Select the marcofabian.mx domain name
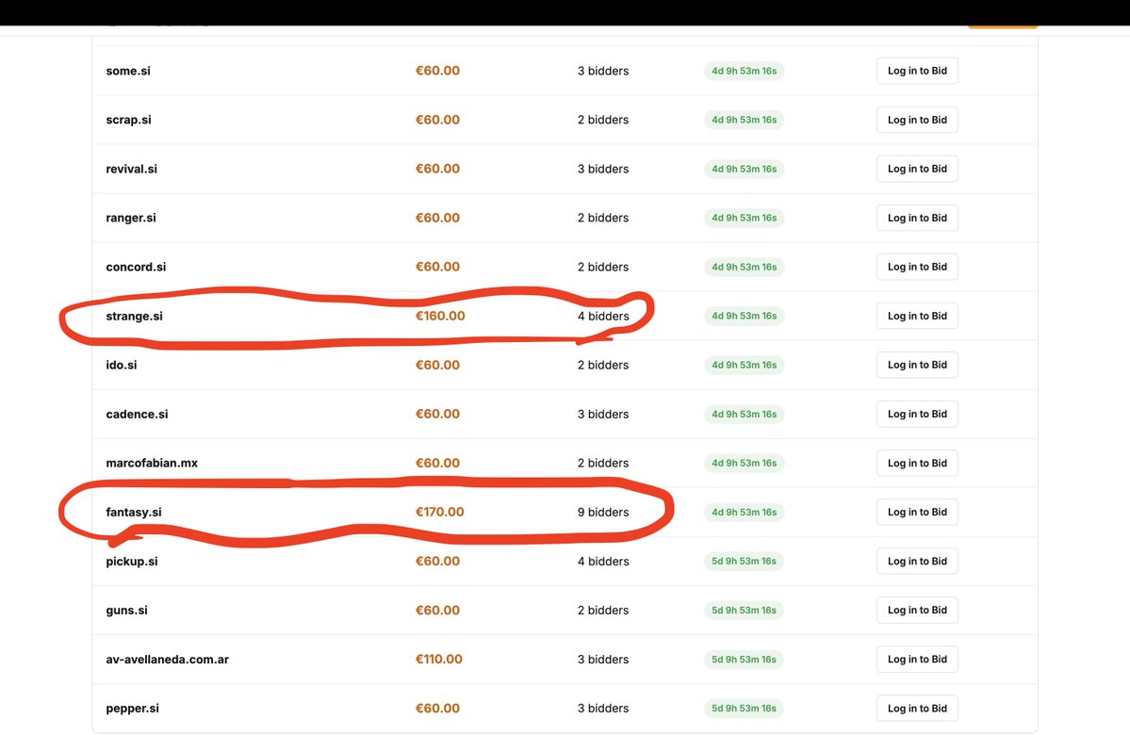 point(152,463)
